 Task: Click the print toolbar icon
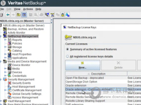tap(41, 15)
